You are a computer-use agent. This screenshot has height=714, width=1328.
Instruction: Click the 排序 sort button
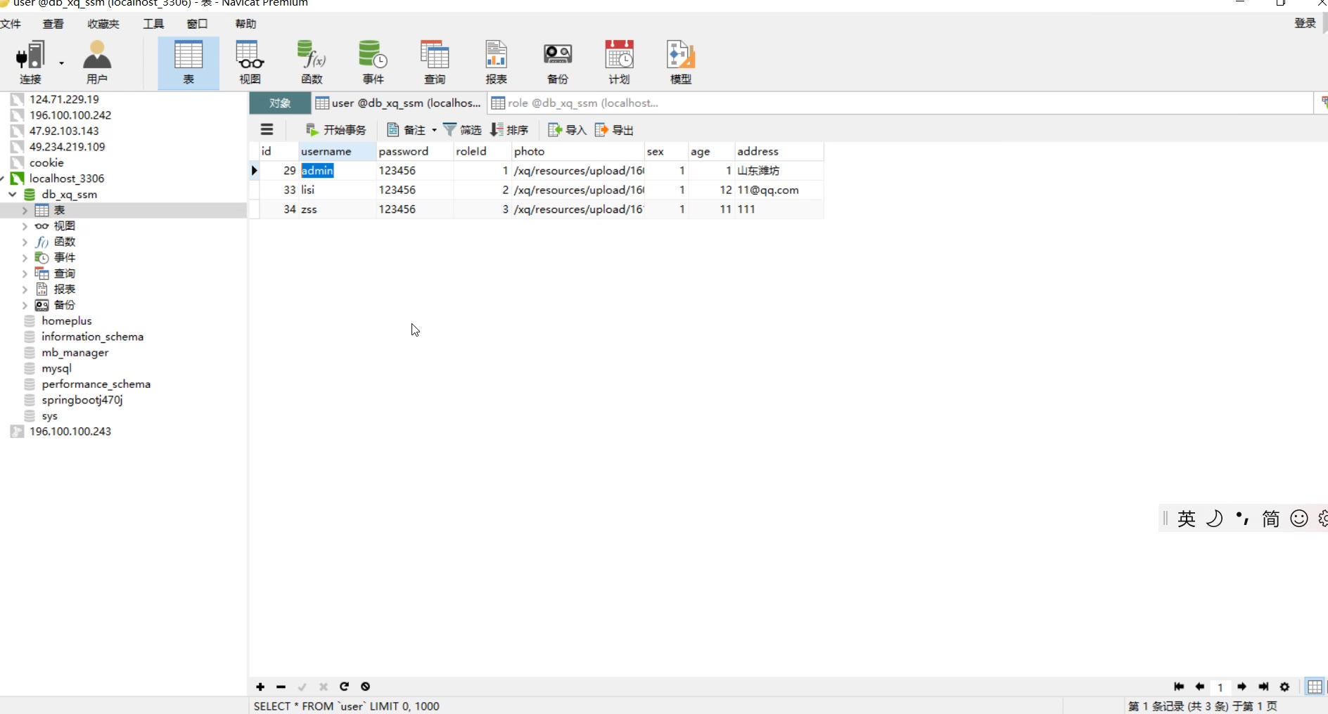click(x=509, y=130)
